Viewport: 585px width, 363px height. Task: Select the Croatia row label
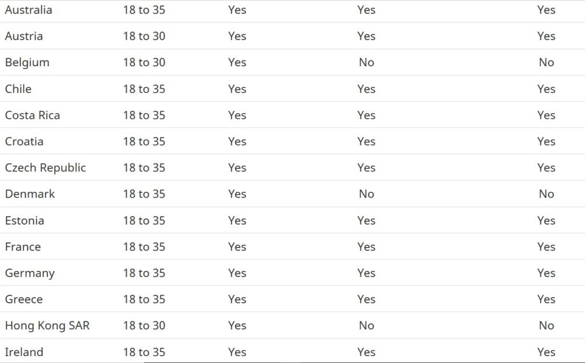pos(24,142)
